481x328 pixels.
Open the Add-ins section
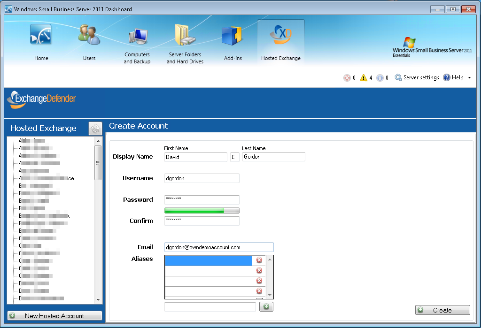point(233,42)
